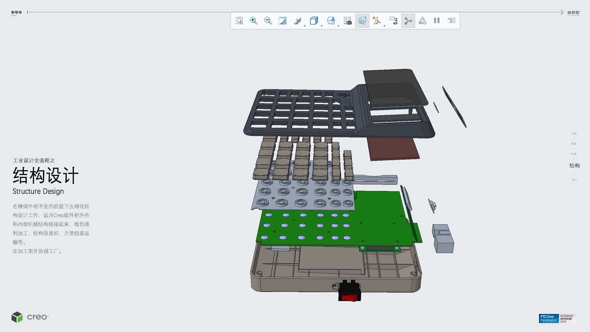Open the View Manager camera icon
The image size is (590, 332).
[x=348, y=21]
